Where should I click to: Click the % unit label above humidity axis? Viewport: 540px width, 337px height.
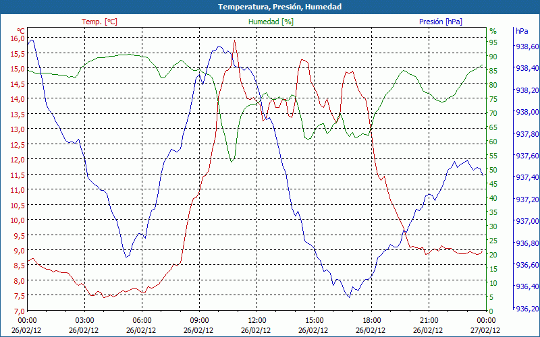(493, 31)
